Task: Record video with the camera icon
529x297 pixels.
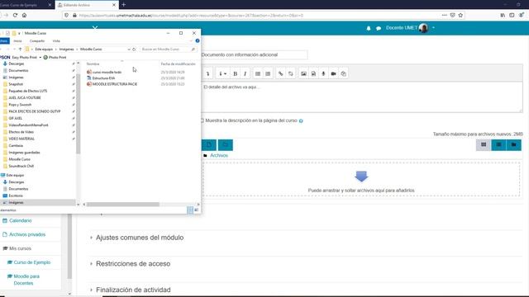Action: 333,73
